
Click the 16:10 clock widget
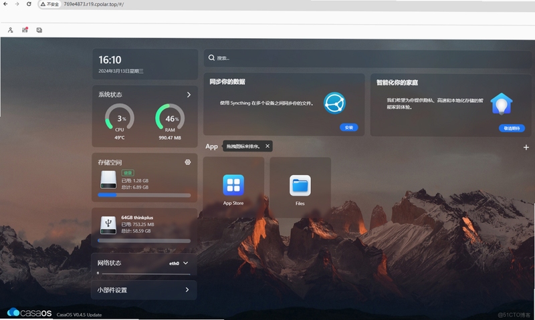coord(110,60)
